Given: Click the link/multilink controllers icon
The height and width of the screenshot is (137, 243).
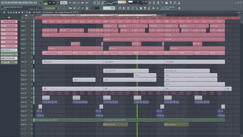Looking at the screenshot, I should (83, 8).
